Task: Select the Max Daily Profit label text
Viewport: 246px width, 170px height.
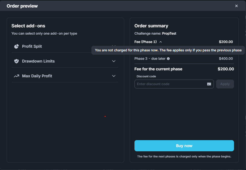Action: click(37, 76)
